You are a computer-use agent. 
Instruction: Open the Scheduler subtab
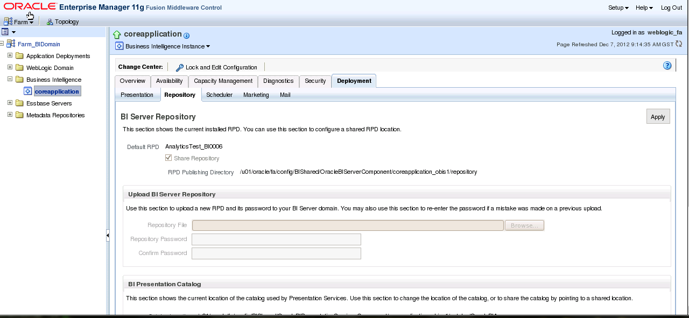[219, 95]
